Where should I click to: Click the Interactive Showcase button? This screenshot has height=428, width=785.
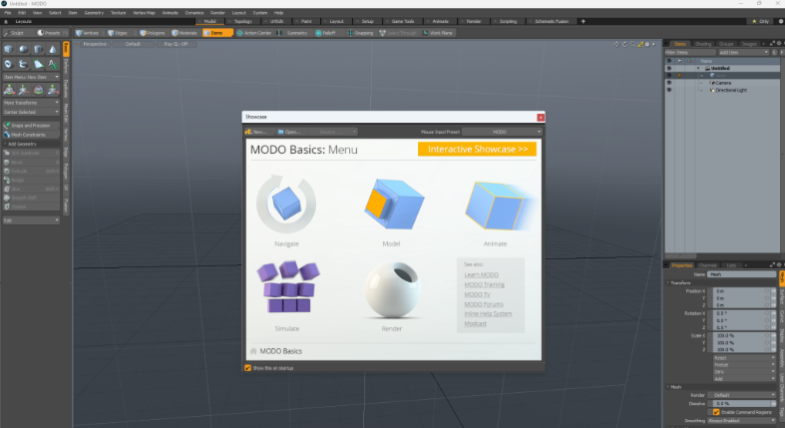click(x=477, y=149)
